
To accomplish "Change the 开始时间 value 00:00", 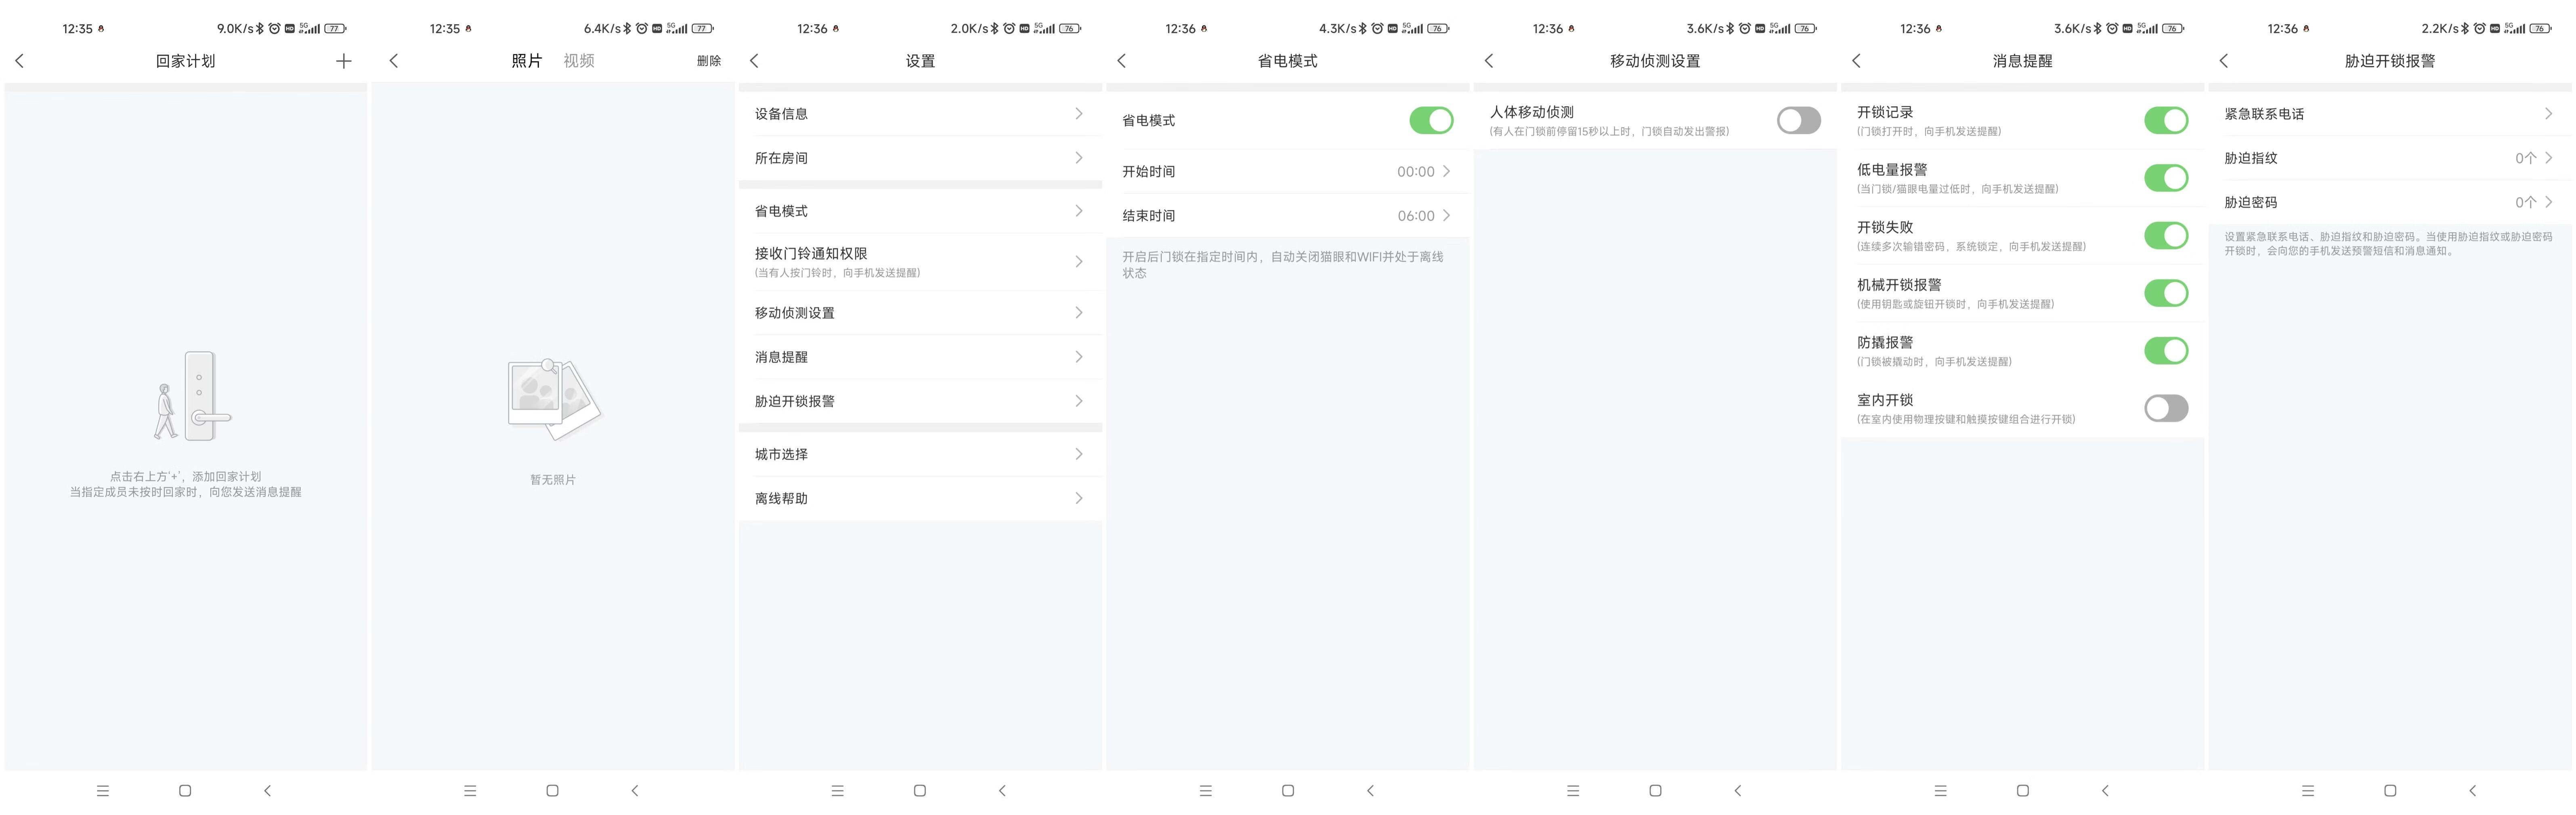I will [1416, 172].
